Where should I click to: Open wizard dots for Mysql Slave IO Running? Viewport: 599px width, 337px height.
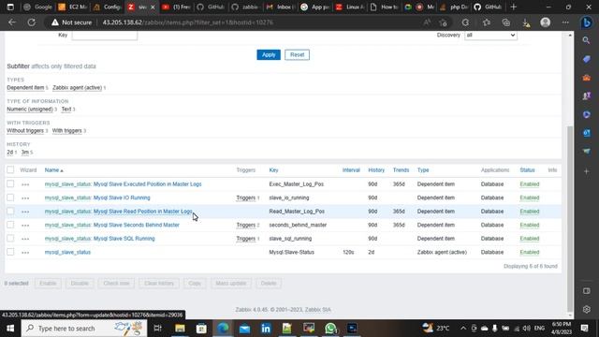25,198
